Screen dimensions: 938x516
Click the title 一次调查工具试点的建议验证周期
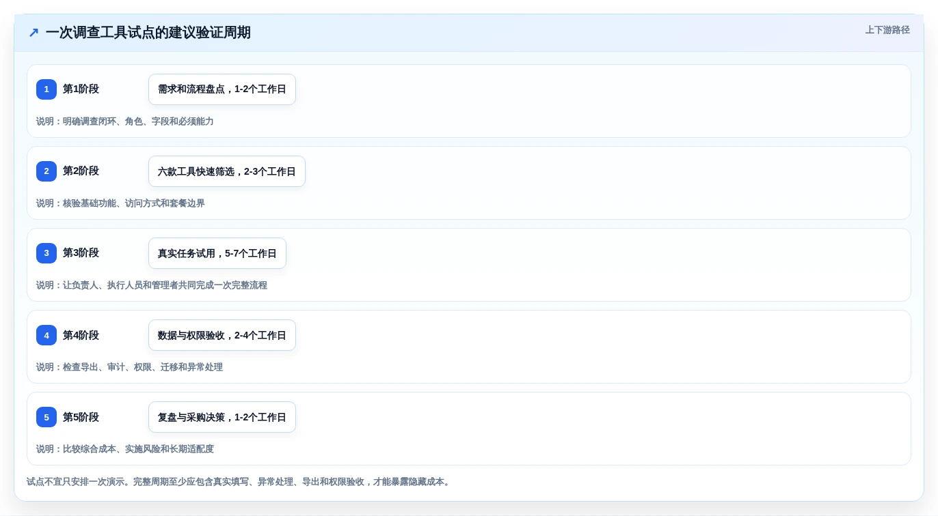click(148, 33)
